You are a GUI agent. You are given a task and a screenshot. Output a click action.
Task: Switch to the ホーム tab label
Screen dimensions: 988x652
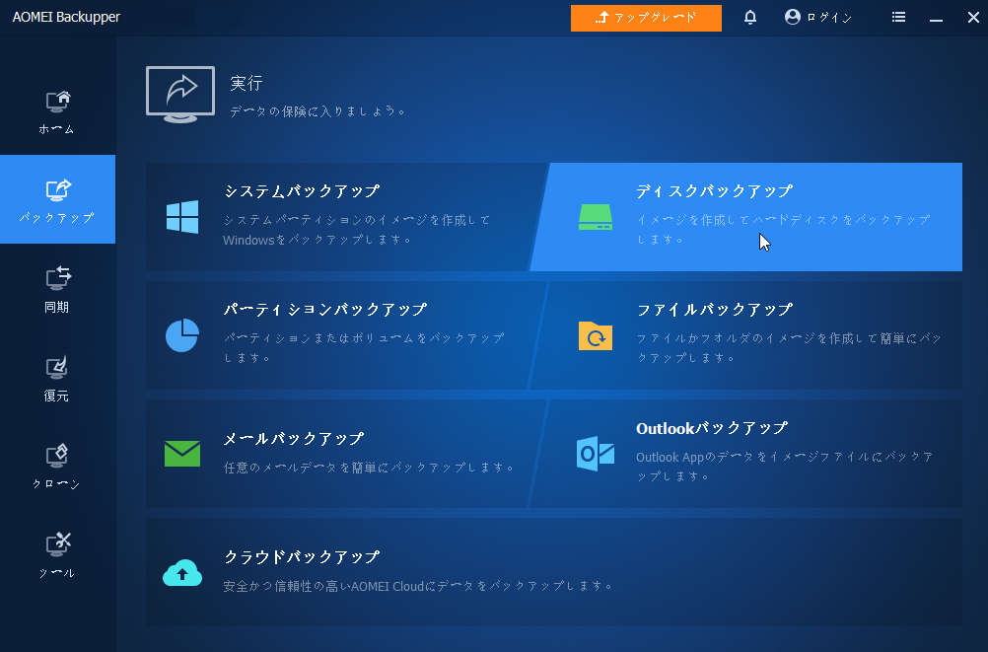(x=57, y=129)
